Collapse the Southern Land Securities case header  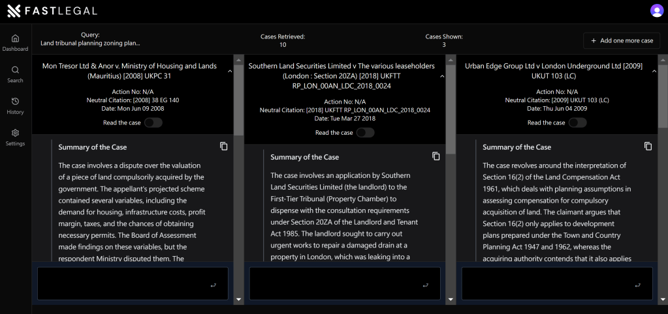point(441,76)
